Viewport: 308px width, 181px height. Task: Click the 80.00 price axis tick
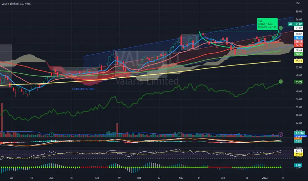(x=299, y=12)
